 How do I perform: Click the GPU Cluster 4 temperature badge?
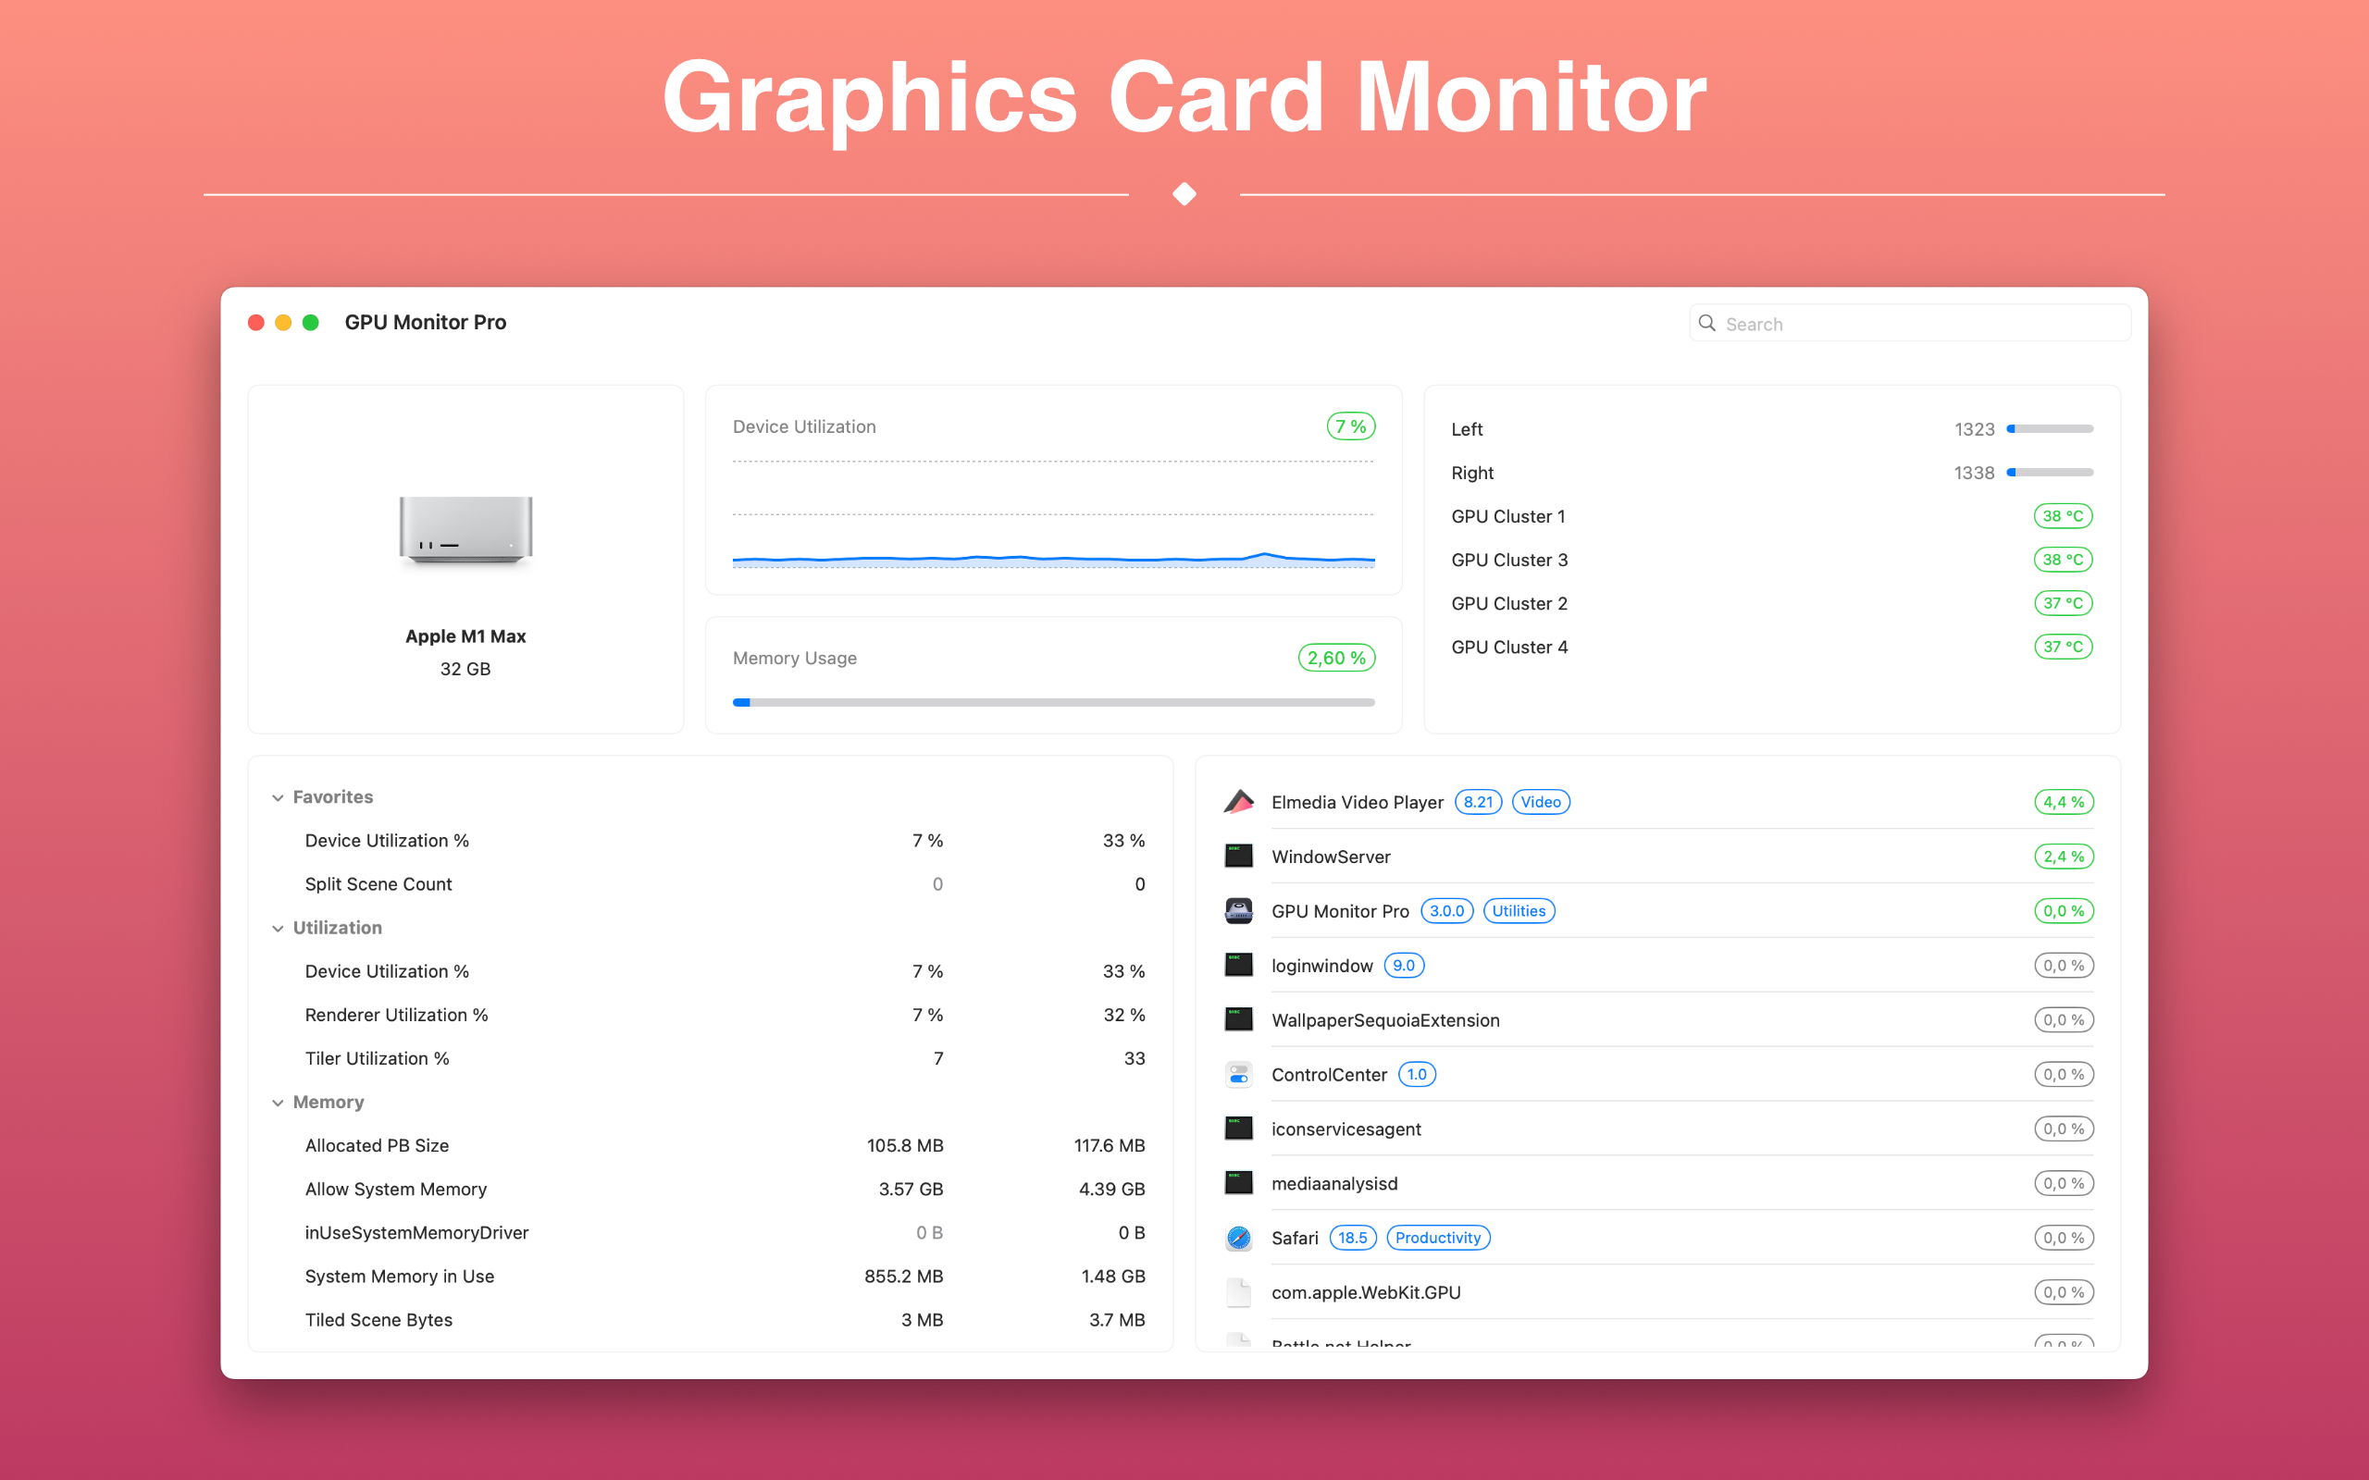coord(2064,647)
